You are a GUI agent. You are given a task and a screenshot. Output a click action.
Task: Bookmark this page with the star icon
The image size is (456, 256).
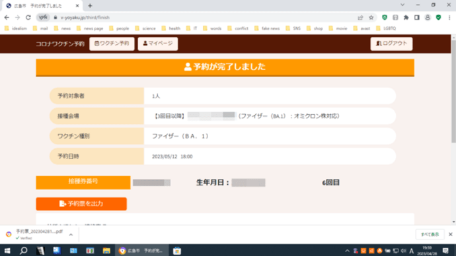371,17
